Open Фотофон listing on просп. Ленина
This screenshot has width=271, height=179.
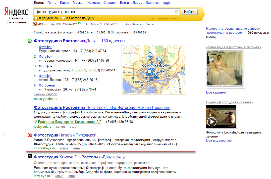(x=45, y=76)
